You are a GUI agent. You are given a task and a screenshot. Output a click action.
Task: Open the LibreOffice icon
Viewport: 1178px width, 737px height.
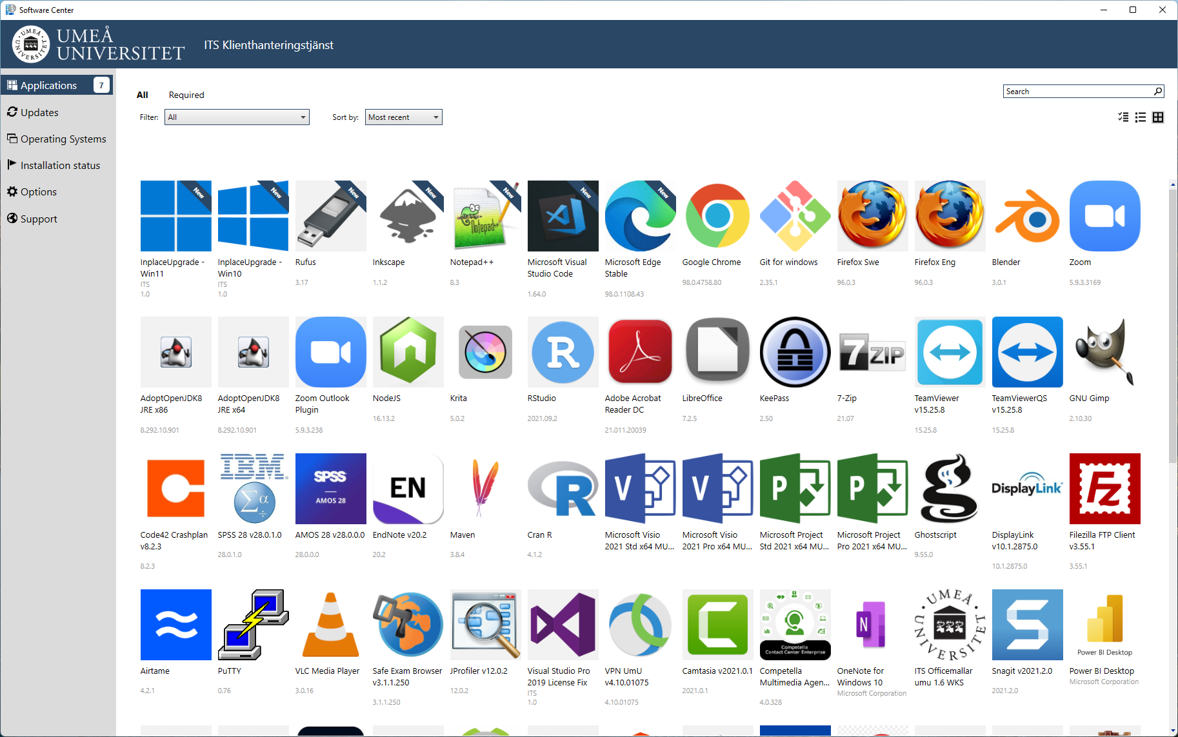[x=717, y=352]
